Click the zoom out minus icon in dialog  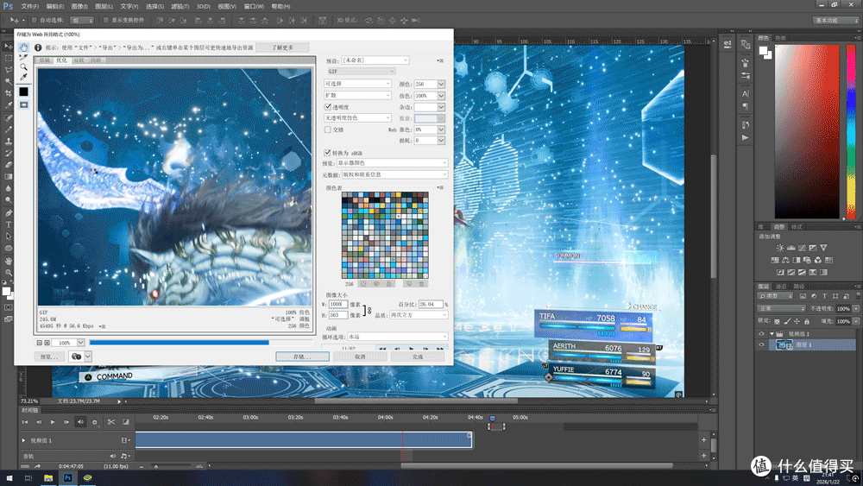[x=40, y=343]
